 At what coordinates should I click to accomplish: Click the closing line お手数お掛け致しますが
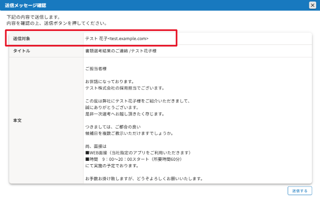(x=143, y=178)
